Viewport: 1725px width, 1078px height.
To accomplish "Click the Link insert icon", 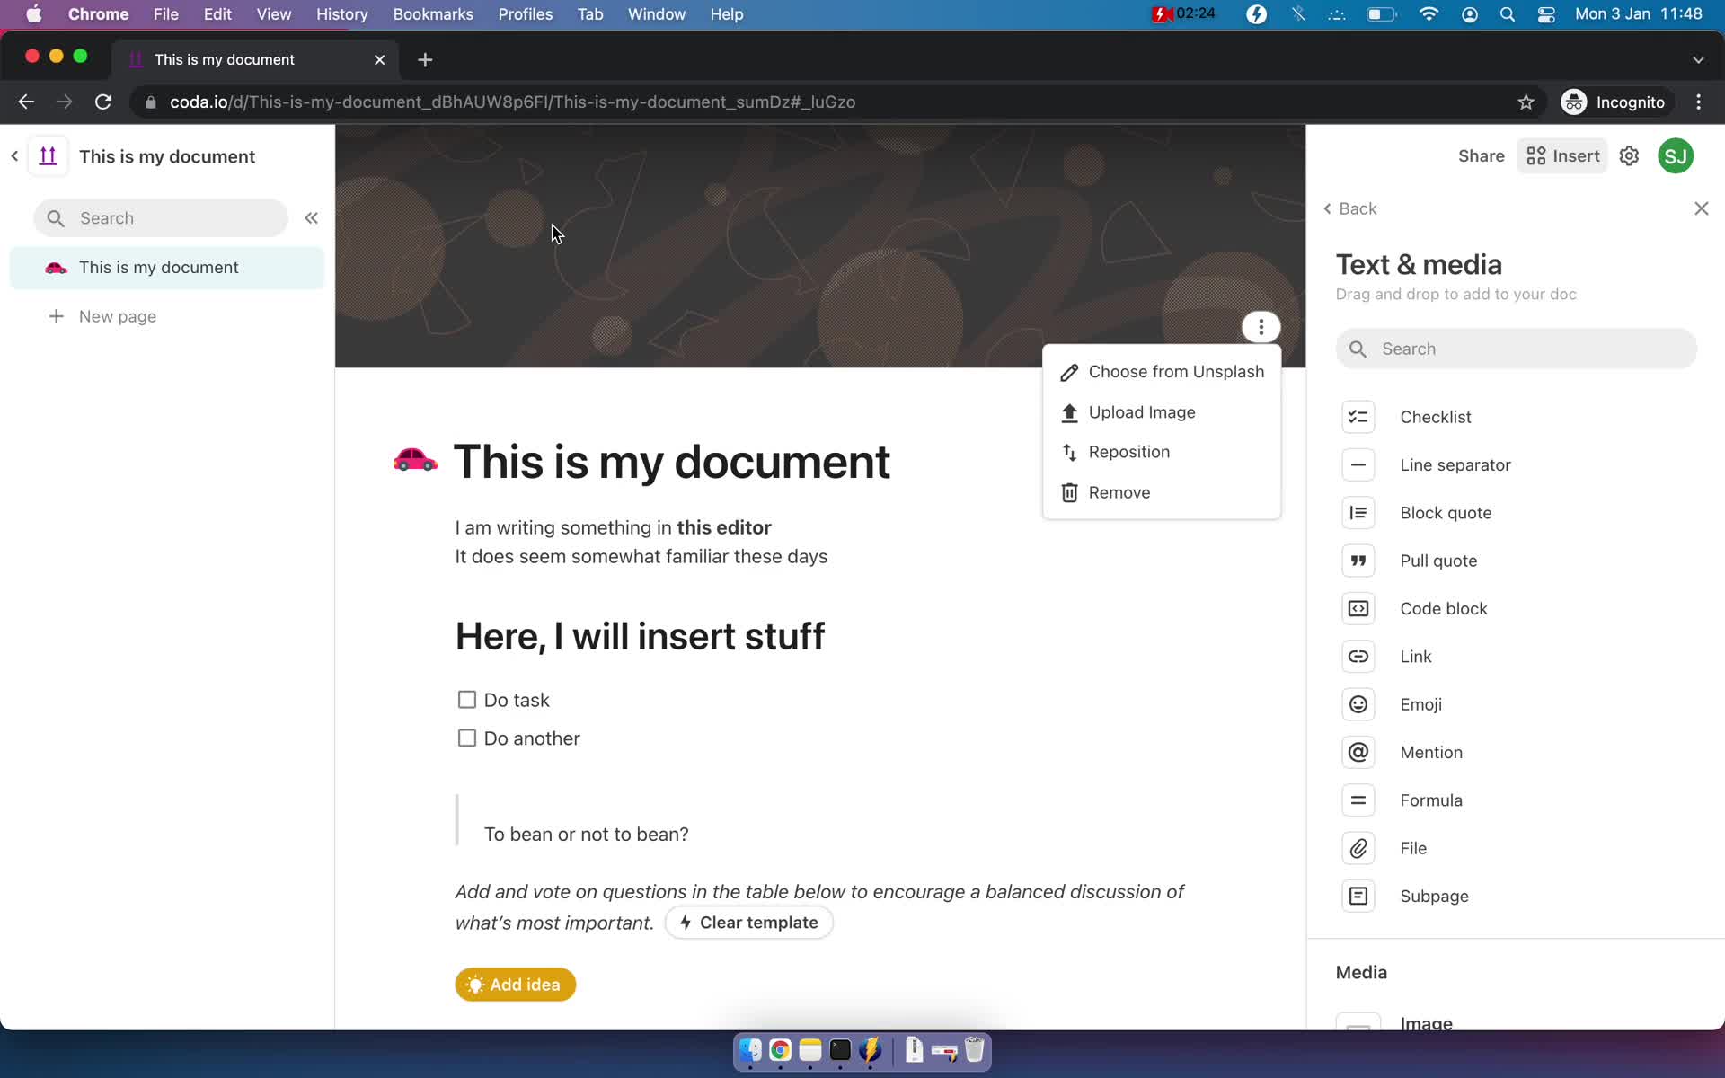I will pyautogui.click(x=1358, y=656).
